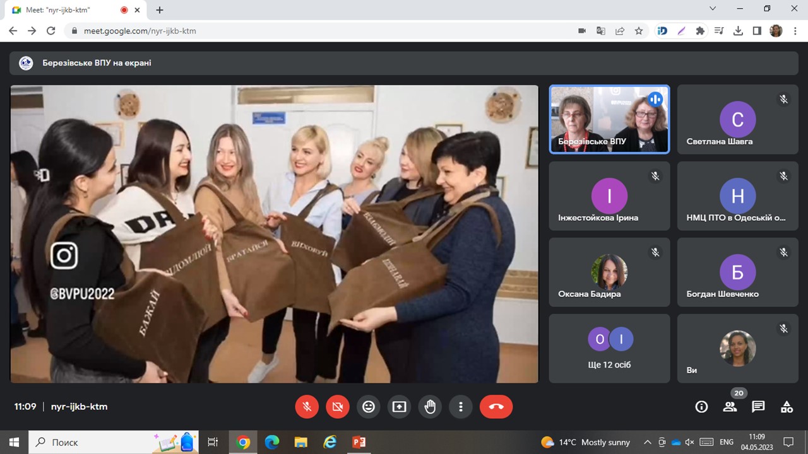This screenshot has height=454, width=808.
Task: Show the participants list
Action: 730,407
